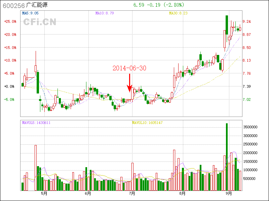
Task: Click the tallest green volume bar
Action: tap(227, 157)
